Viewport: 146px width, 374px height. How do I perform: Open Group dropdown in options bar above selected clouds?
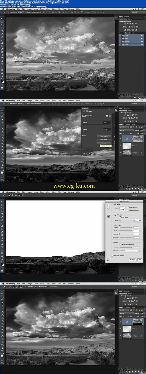click(21, 12)
